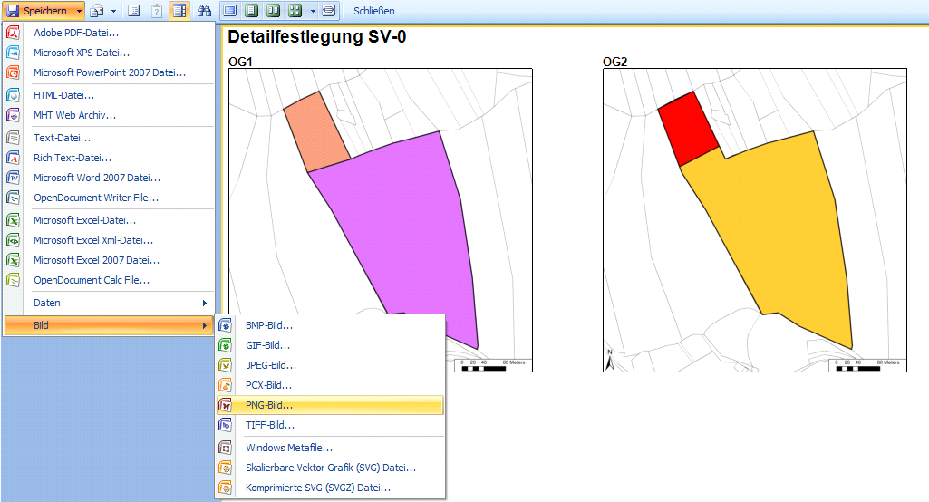The width and height of the screenshot is (929, 502).
Task: Select Microsoft Excel-Datei export option
Action: click(x=84, y=220)
